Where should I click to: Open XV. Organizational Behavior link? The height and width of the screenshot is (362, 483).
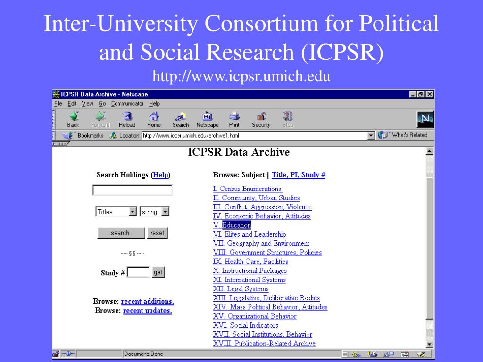point(255,316)
